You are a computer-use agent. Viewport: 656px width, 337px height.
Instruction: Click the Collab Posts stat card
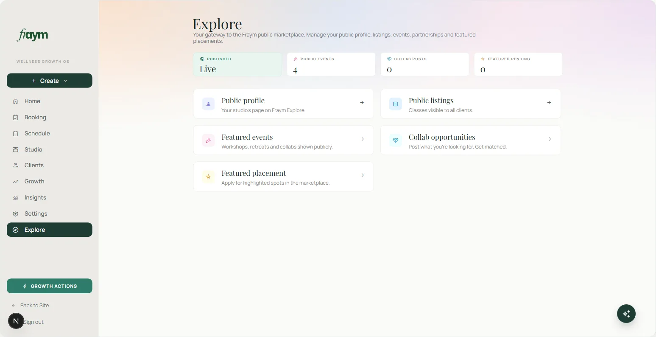(425, 65)
